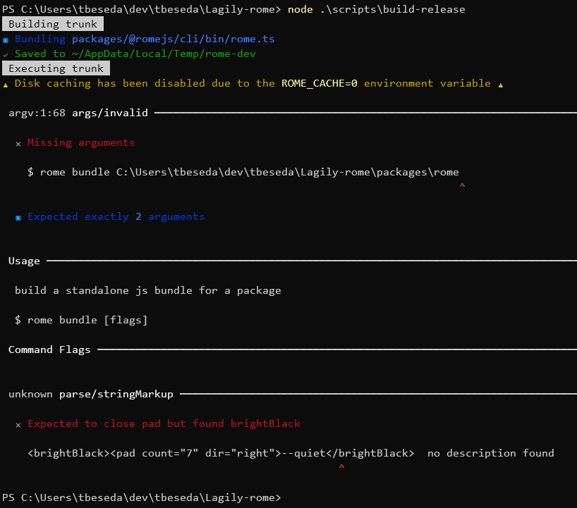Click the 'ROME_CACHE=0' text
Viewport: 577px width, 508px height.
point(320,83)
